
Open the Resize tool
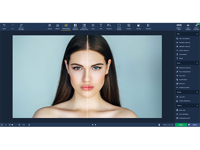(139, 27)
